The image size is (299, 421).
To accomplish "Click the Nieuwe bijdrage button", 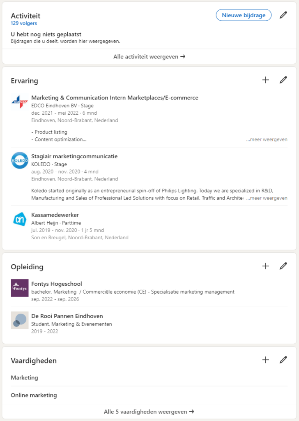I will pyautogui.click(x=244, y=15).
